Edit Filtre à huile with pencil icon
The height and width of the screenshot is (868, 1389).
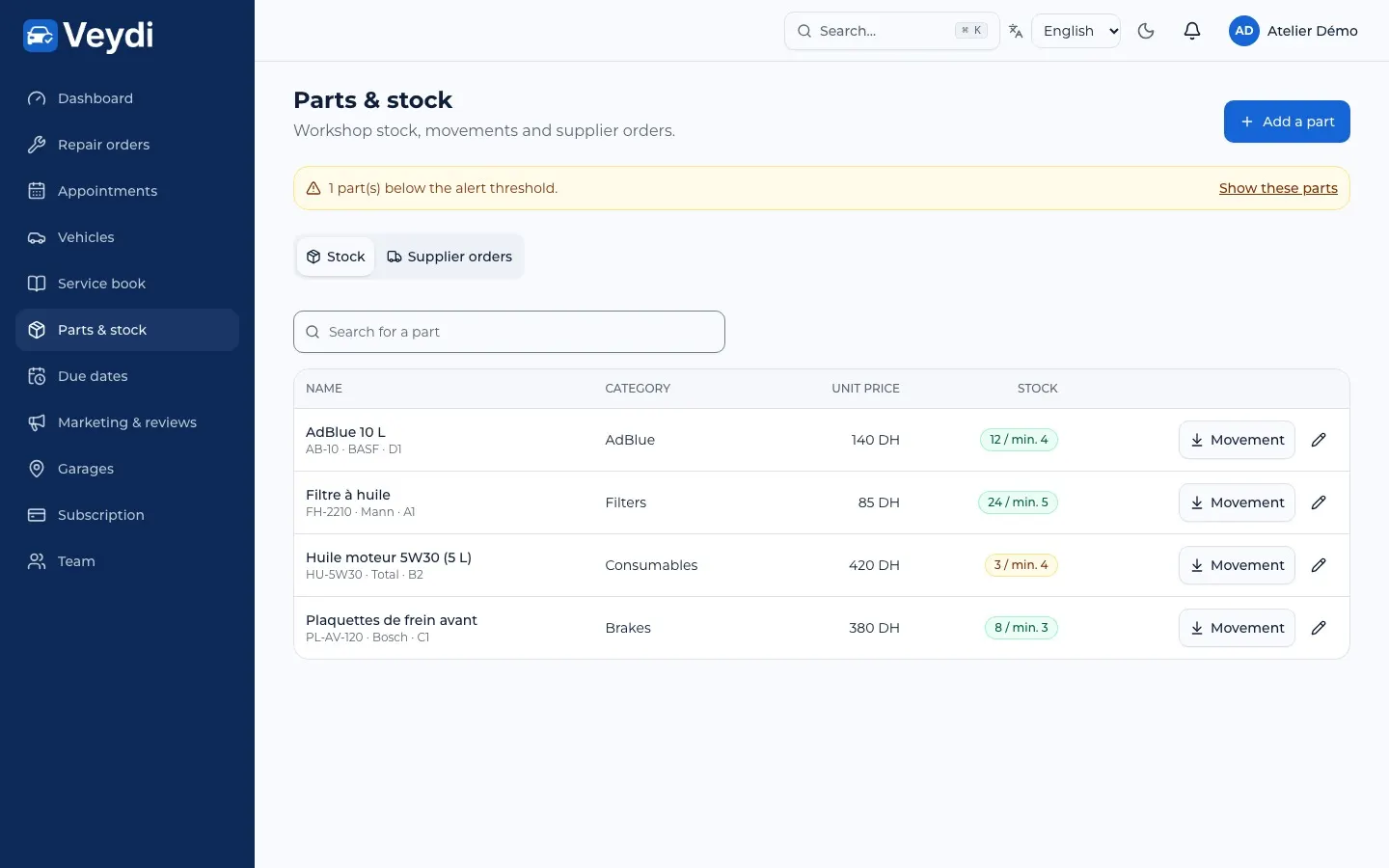1319,502
